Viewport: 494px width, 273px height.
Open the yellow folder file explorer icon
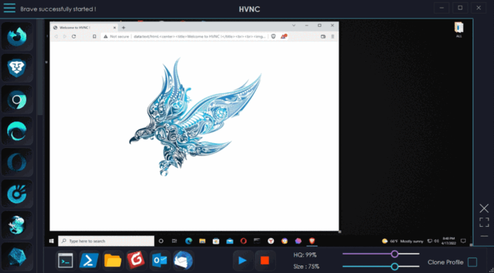[112, 261]
